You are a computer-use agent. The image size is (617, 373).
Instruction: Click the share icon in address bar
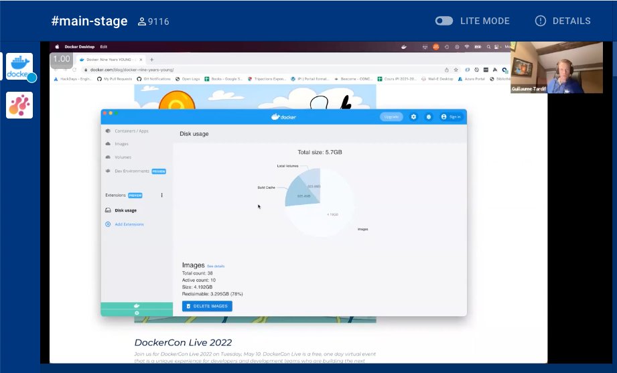[x=447, y=70]
